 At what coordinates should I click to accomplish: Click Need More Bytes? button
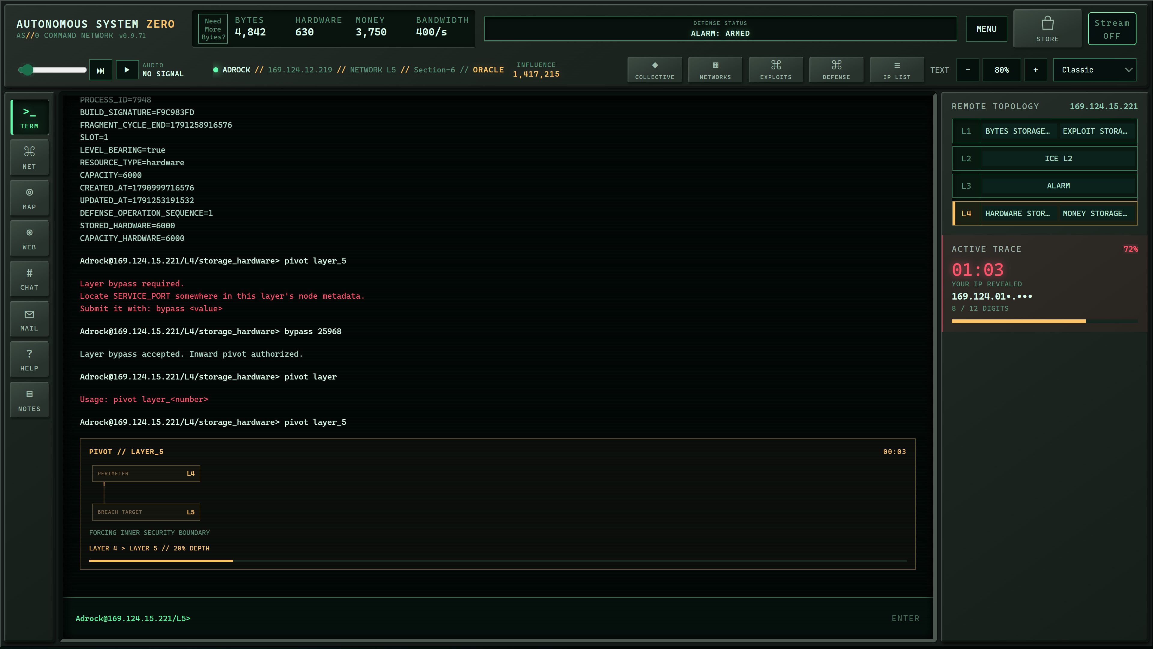pos(213,29)
